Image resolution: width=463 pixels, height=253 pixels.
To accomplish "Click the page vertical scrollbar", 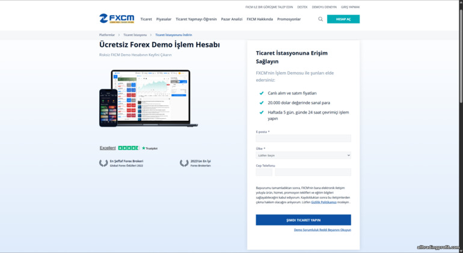I will click(461, 56).
